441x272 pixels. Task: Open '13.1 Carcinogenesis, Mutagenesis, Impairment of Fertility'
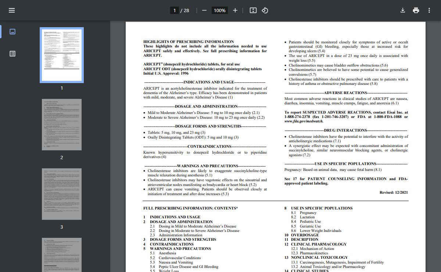(337, 262)
